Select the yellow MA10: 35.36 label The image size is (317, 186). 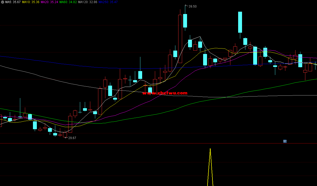(31, 2)
